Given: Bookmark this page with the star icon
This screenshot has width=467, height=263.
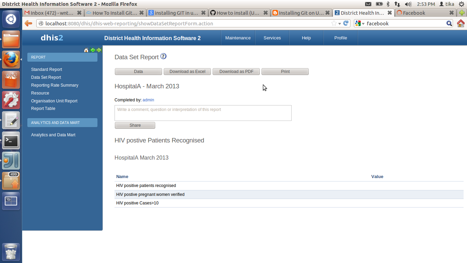Looking at the screenshot, I should pyautogui.click(x=334, y=23).
